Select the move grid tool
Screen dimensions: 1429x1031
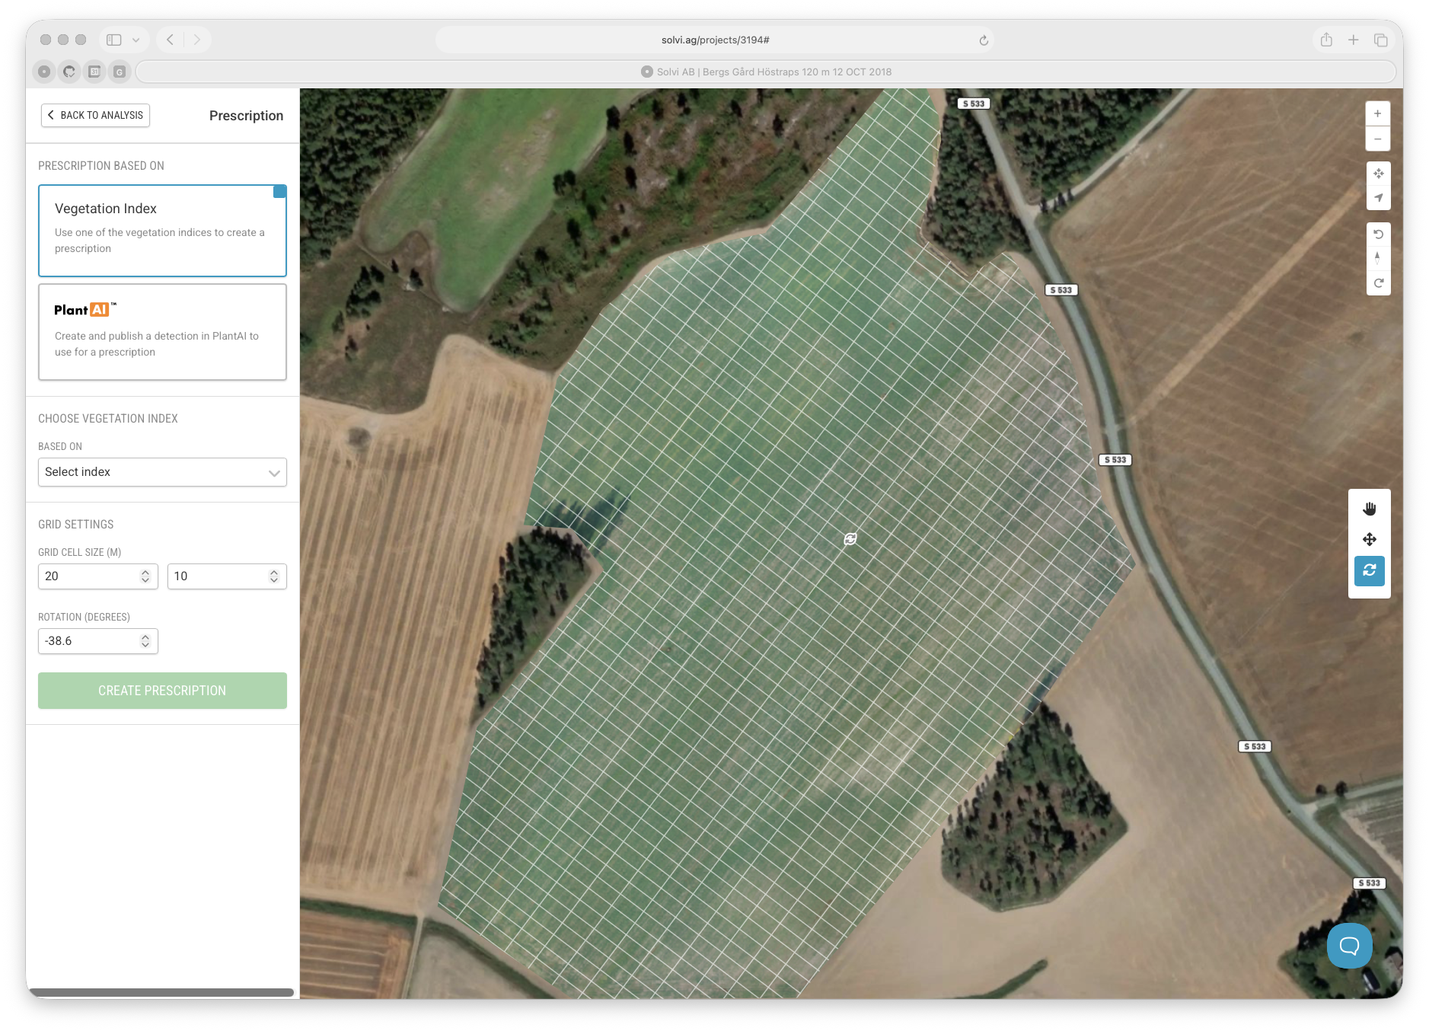(1369, 540)
